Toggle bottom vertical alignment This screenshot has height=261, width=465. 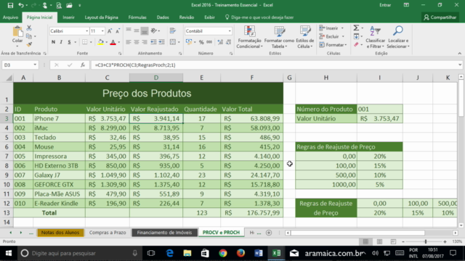click(x=145, y=30)
